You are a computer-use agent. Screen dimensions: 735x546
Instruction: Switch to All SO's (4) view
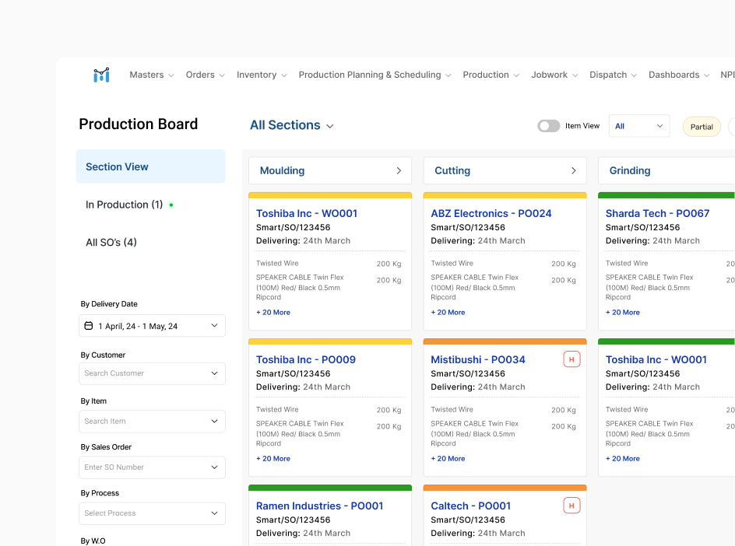click(111, 243)
